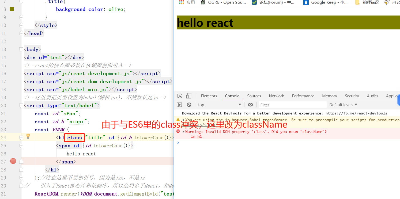Open the 论坛(Forum) bookmark
This screenshot has width=400, height=199.
(x=273, y=2)
